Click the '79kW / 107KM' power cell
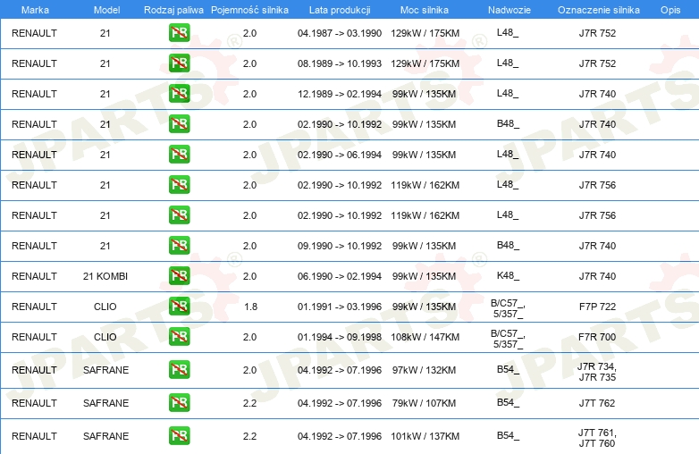 (x=424, y=403)
